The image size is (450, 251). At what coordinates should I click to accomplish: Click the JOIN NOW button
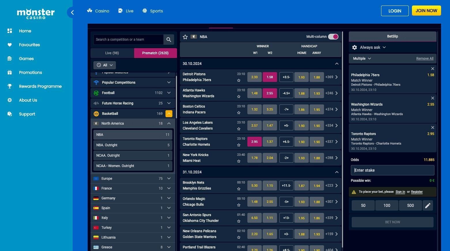tap(426, 11)
